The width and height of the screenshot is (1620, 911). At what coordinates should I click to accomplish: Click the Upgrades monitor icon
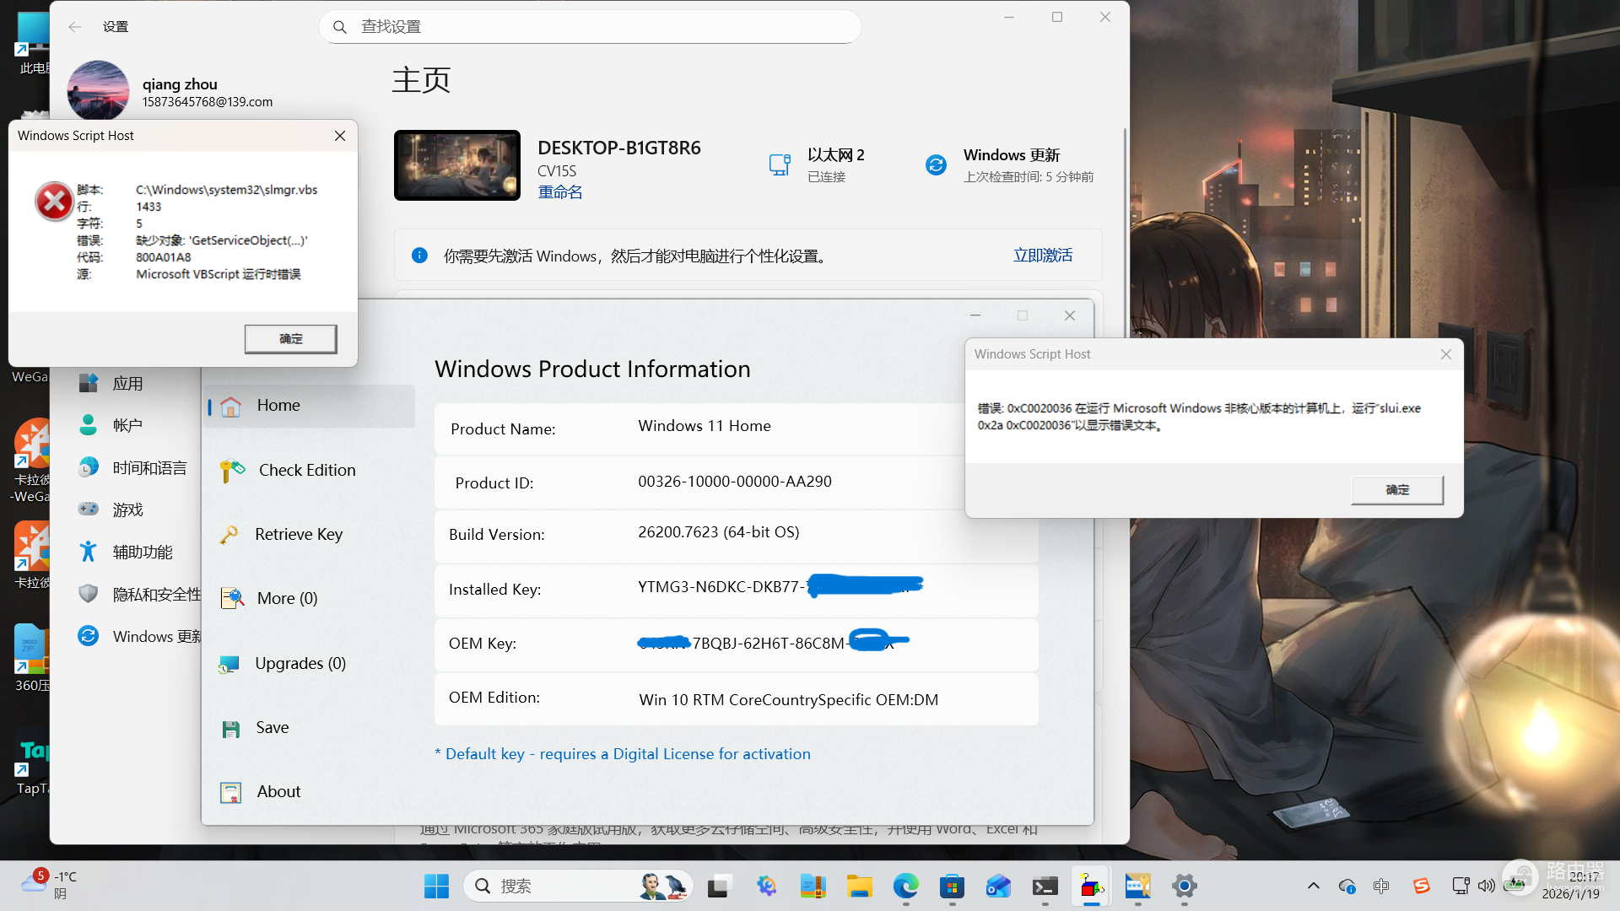pos(229,665)
